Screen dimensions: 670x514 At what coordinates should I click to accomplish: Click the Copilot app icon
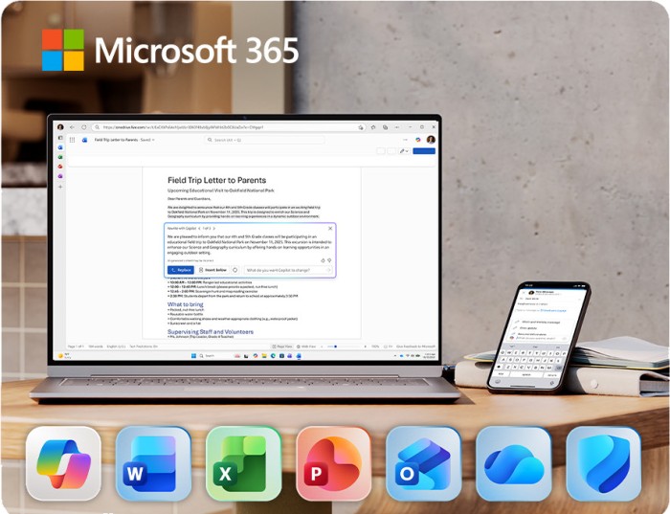coord(63,463)
